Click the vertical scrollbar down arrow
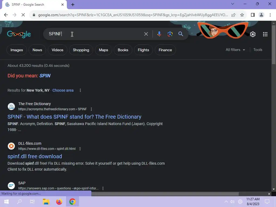 [274, 189]
